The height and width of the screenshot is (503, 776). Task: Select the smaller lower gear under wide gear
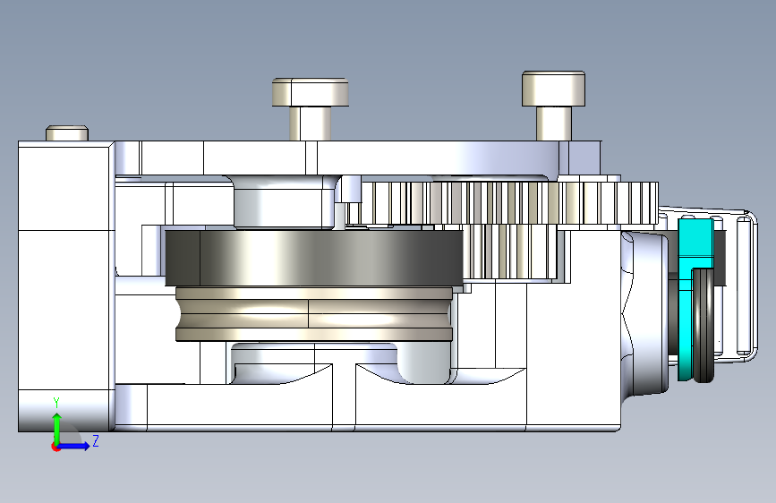pyautogui.click(x=512, y=251)
